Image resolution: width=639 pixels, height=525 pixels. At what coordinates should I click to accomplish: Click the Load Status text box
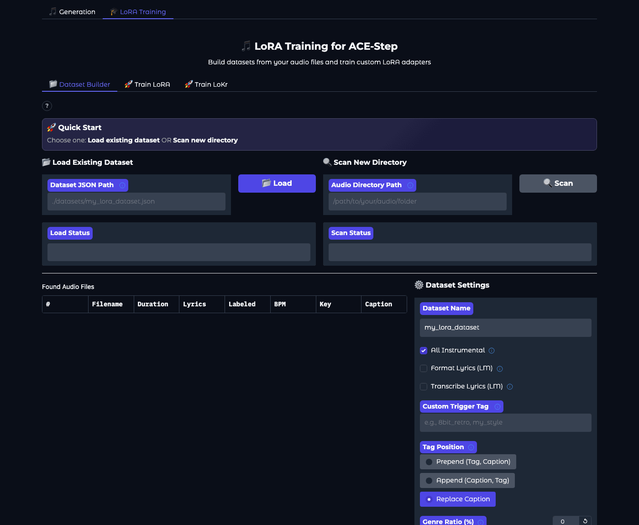[179, 252]
